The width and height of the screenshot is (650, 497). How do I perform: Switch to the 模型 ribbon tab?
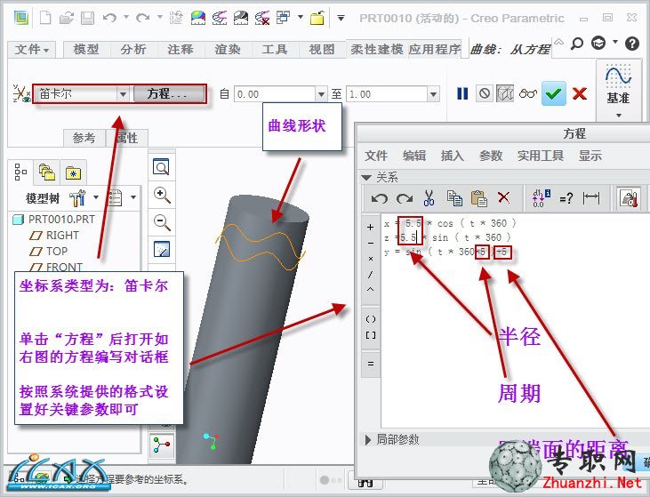pyautogui.click(x=86, y=49)
